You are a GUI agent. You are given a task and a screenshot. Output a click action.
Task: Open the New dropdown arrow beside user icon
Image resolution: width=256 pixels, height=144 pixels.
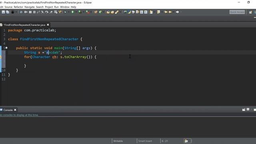coord(16,12)
